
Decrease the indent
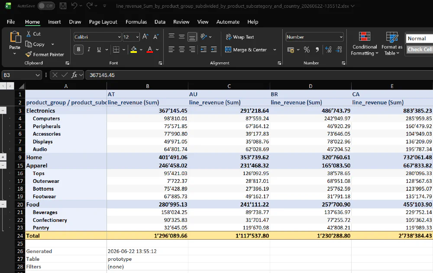[x=204, y=49]
